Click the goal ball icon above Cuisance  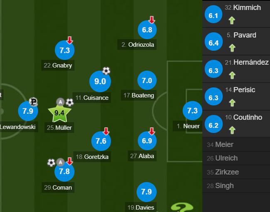[106, 70]
